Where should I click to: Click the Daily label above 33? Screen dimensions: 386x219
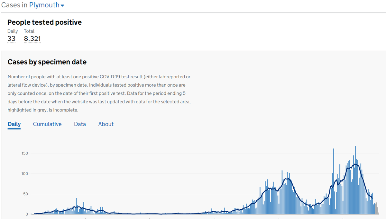13,31
